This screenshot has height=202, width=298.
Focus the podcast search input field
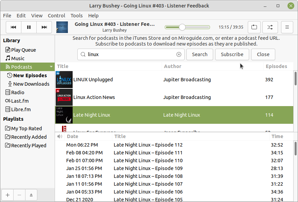(x=131, y=54)
